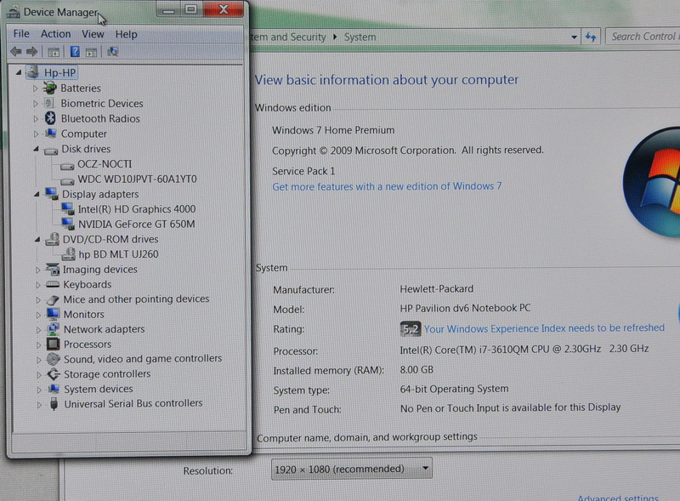Open the Help menu
The image size is (680, 501).
tap(126, 34)
